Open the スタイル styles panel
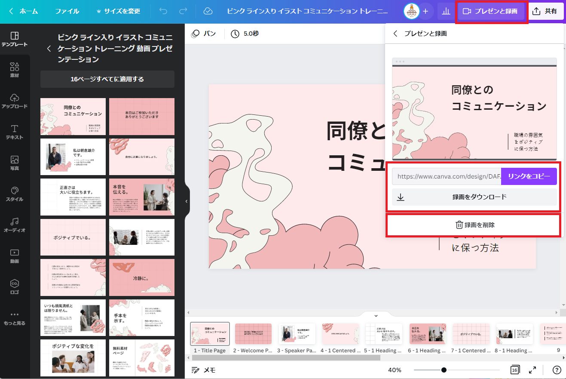566x379 pixels. [x=15, y=194]
